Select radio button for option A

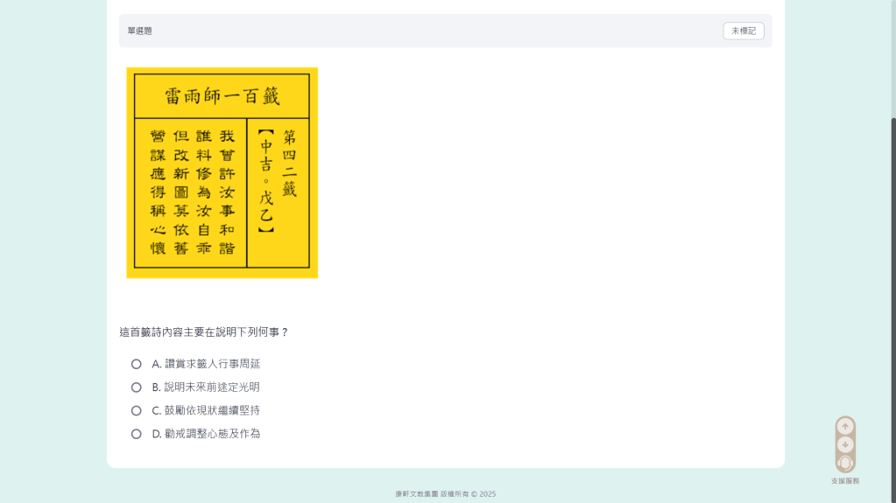coord(136,364)
